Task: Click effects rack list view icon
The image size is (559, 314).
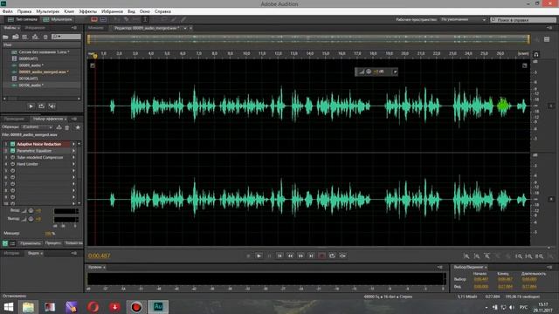Action: [12, 243]
